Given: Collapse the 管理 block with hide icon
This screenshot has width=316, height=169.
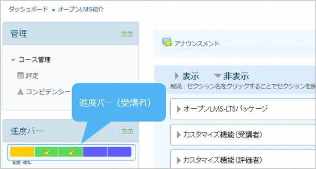Looking at the screenshot, I should 124,34.
